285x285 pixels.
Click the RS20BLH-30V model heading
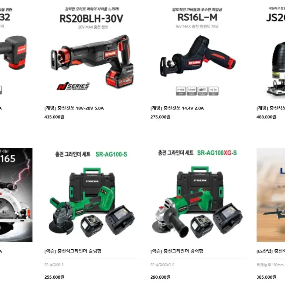coord(91,18)
